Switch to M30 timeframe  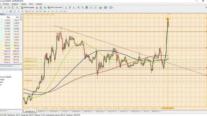45,11
